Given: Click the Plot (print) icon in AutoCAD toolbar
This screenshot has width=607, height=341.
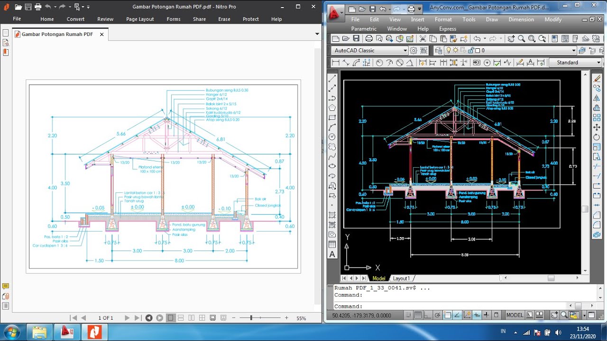Looking at the screenshot, I should coord(369,38).
